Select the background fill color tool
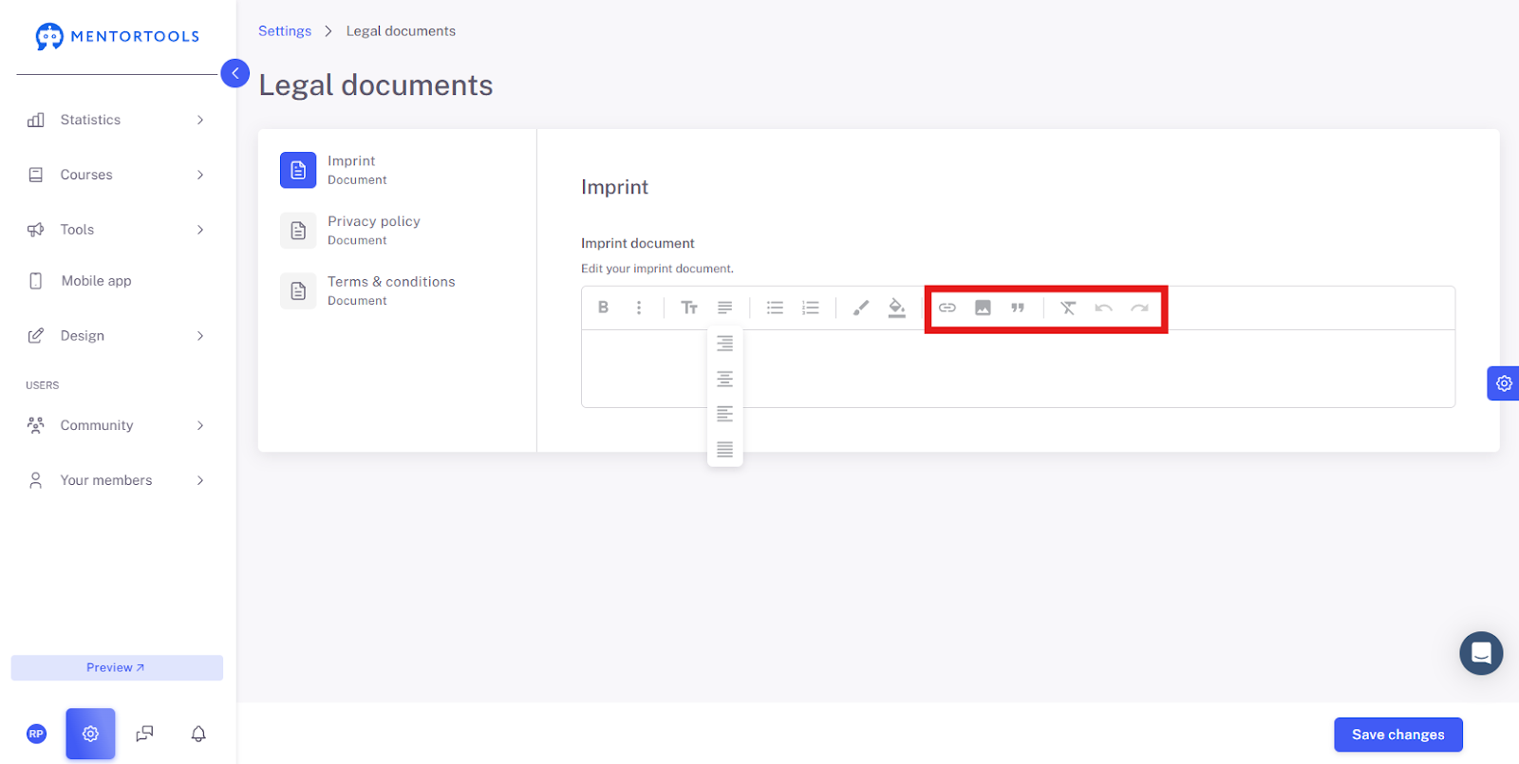The image size is (1519, 764). pos(896,307)
